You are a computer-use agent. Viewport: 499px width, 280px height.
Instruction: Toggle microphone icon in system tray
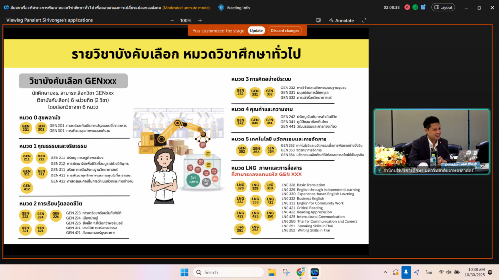406,272
